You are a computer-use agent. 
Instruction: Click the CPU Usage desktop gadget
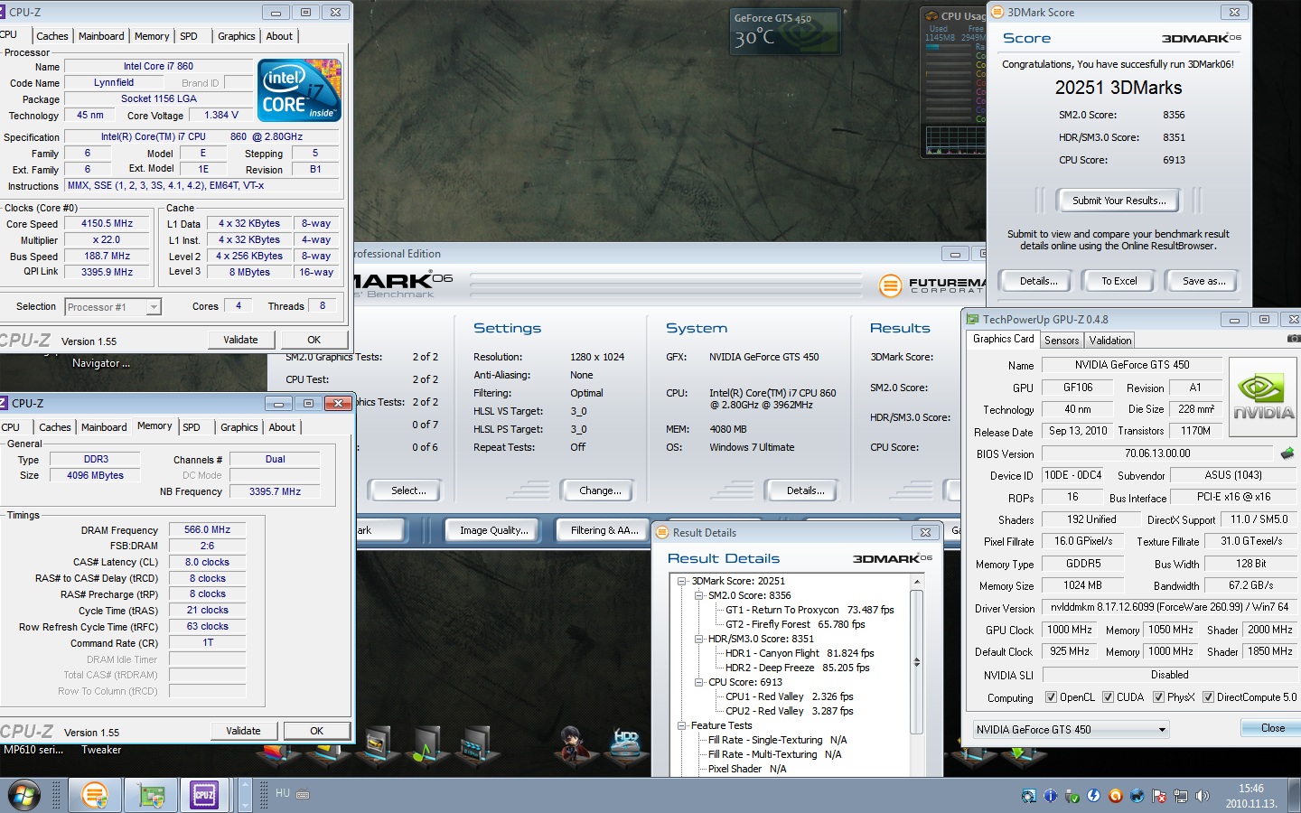pyautogui.click(x=954, y=81)
